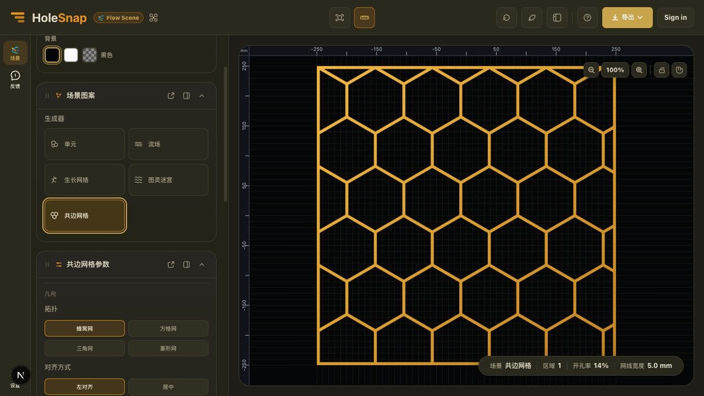Click the fit-to-screen frame icon
The width and height of the screenshot is (704, 396).
coord(339,18)
